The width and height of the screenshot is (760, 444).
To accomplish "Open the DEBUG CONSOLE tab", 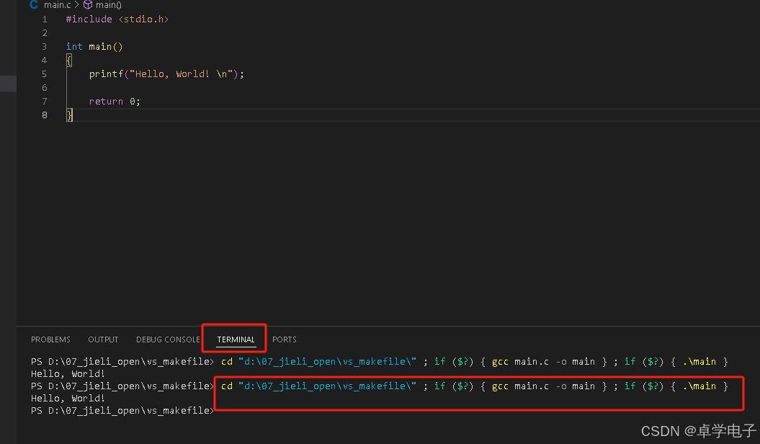I will tap(168, 339).
